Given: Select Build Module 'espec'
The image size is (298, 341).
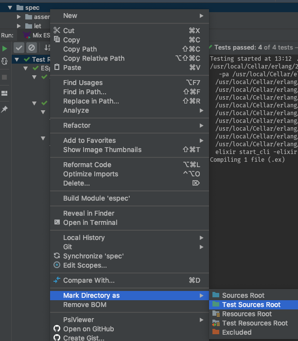Looking at the screenshot, I should (x=129, y=198).
